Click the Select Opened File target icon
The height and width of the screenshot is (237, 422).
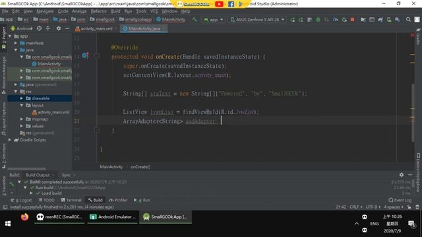tap(39, 28)
